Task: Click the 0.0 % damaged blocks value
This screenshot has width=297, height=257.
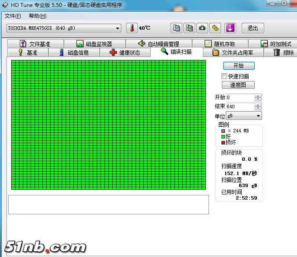Action: [250, 159]
